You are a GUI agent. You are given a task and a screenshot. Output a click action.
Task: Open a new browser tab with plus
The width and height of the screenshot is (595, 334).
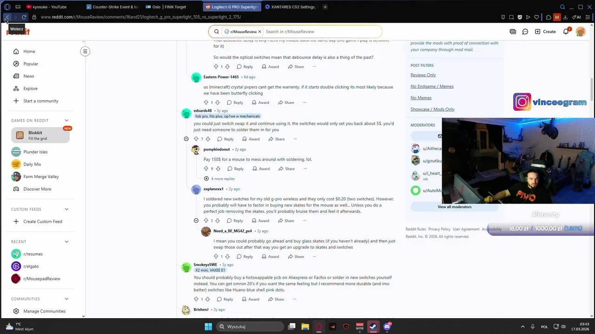tap(325, 7)
